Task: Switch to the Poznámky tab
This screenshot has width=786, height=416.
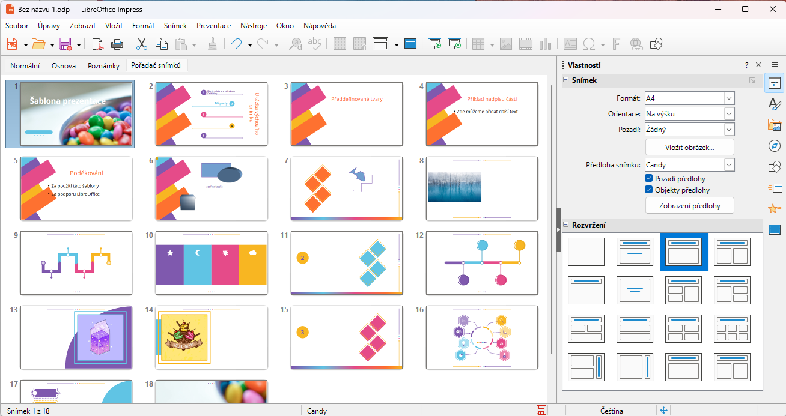Action: coord(103,66)
